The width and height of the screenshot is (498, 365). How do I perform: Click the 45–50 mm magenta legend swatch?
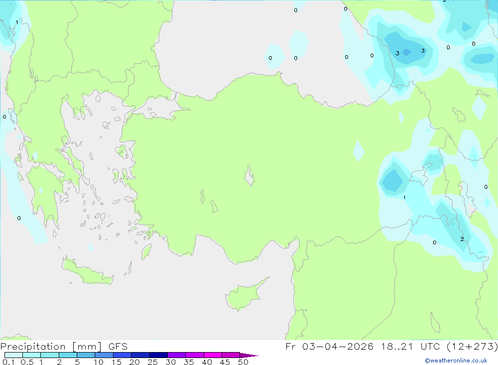231,355
